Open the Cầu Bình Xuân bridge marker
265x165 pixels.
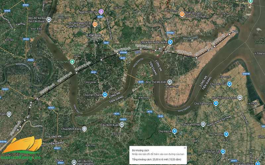tap(122, 125)
